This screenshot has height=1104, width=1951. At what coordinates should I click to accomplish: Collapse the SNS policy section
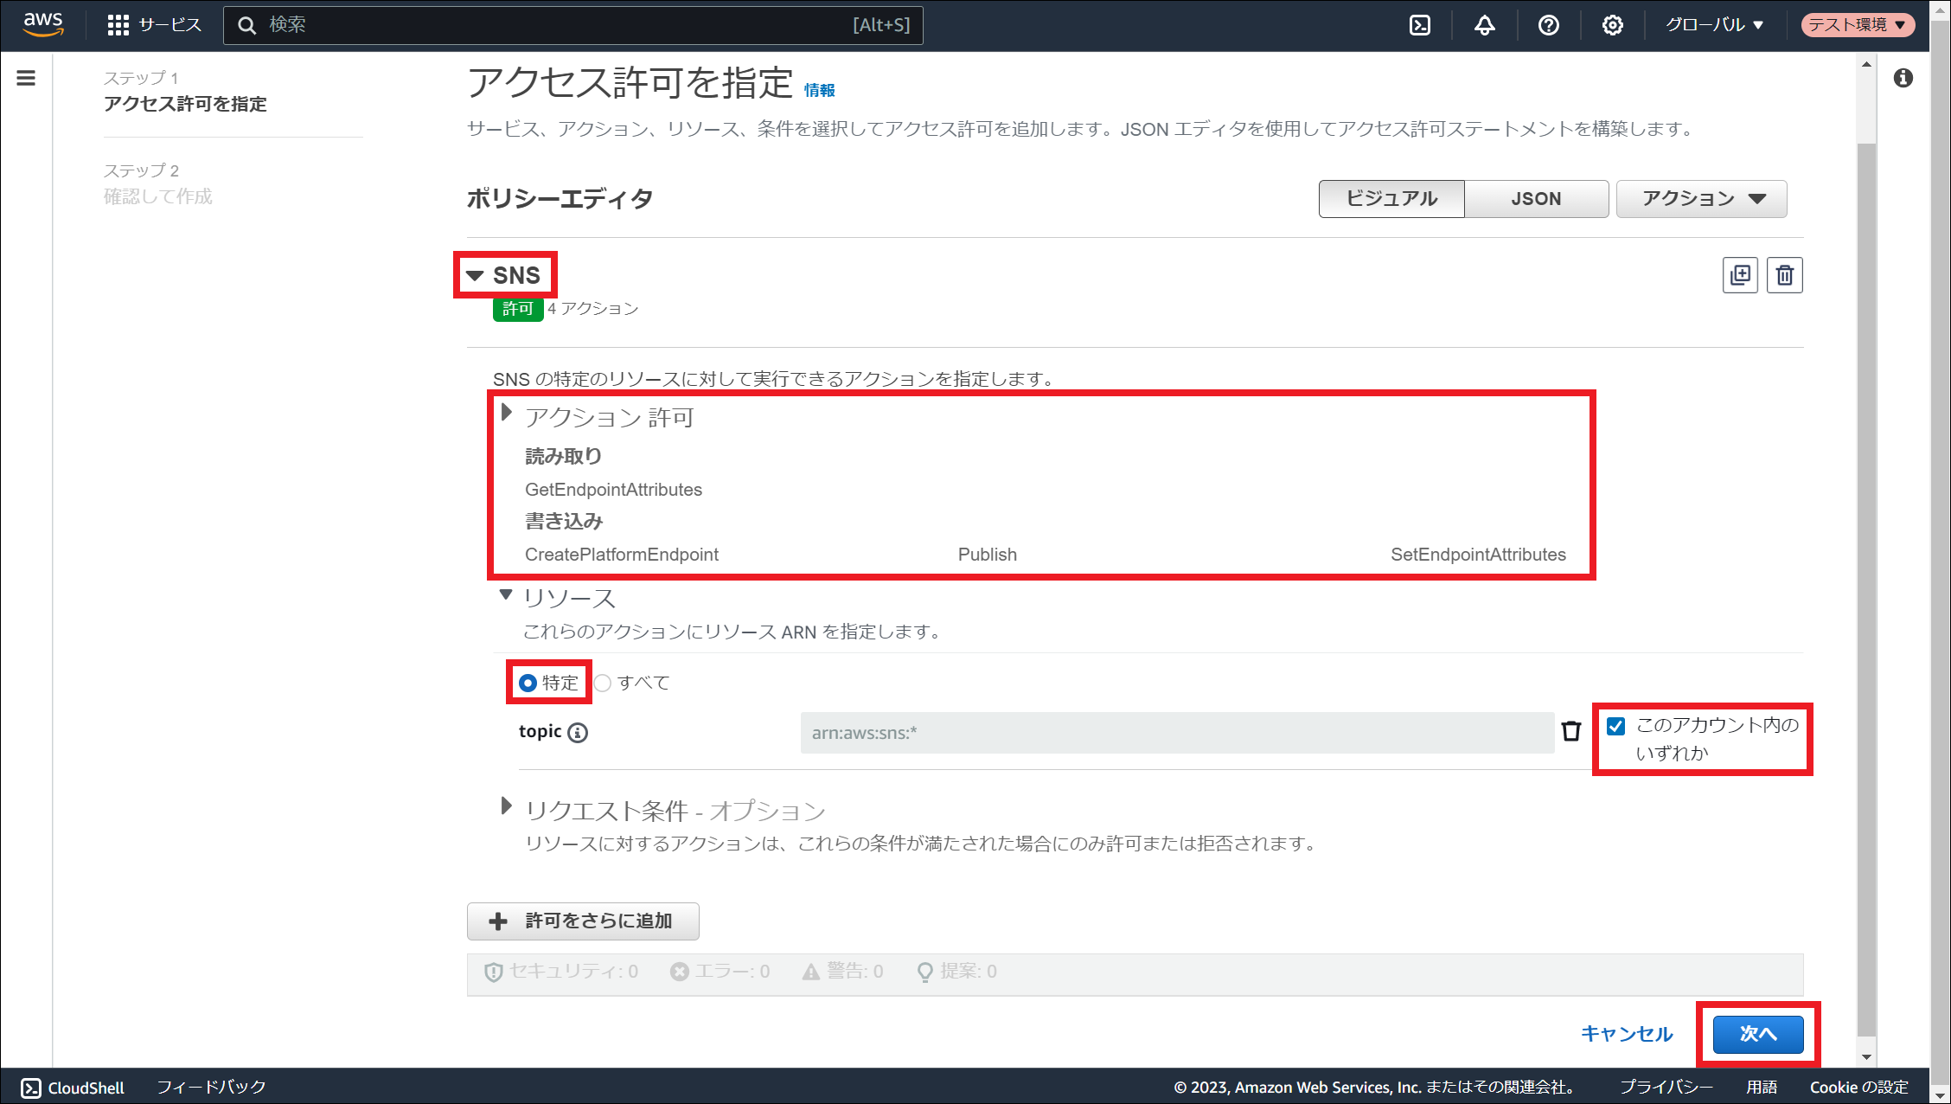(x=475, y=275)
